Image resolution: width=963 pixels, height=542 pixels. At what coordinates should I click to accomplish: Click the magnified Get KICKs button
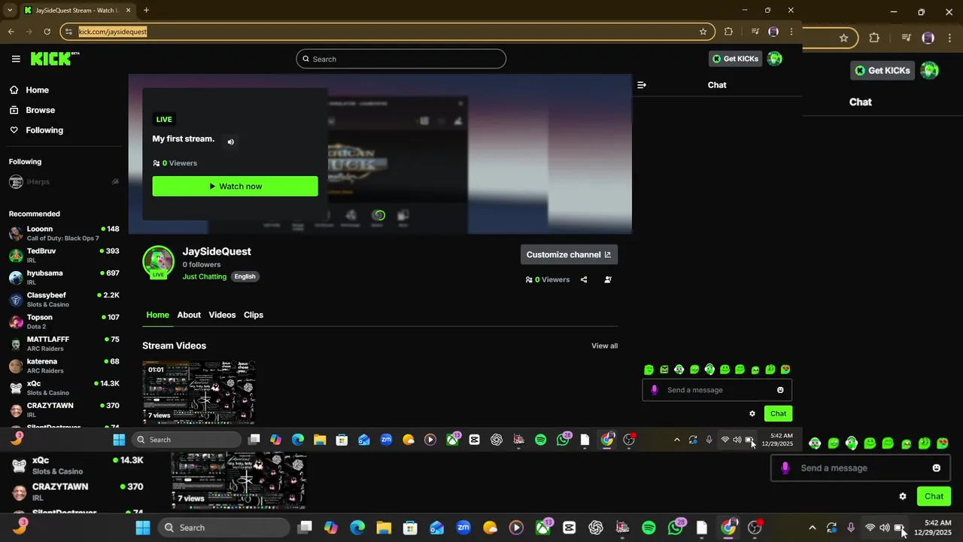click(882, 70)
